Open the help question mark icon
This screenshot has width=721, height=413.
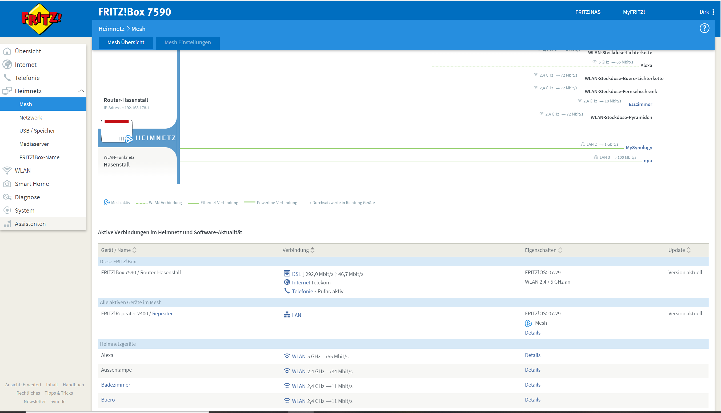coord(704,28)
